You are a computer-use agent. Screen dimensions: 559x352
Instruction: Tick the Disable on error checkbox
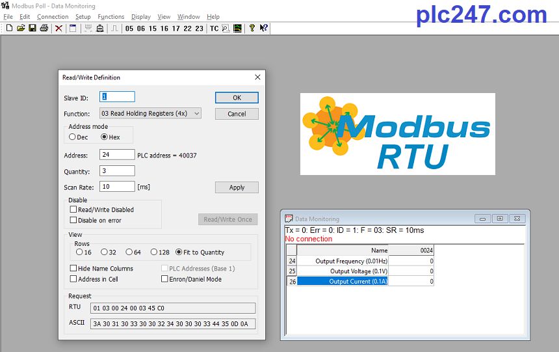(x=73, y=221)
